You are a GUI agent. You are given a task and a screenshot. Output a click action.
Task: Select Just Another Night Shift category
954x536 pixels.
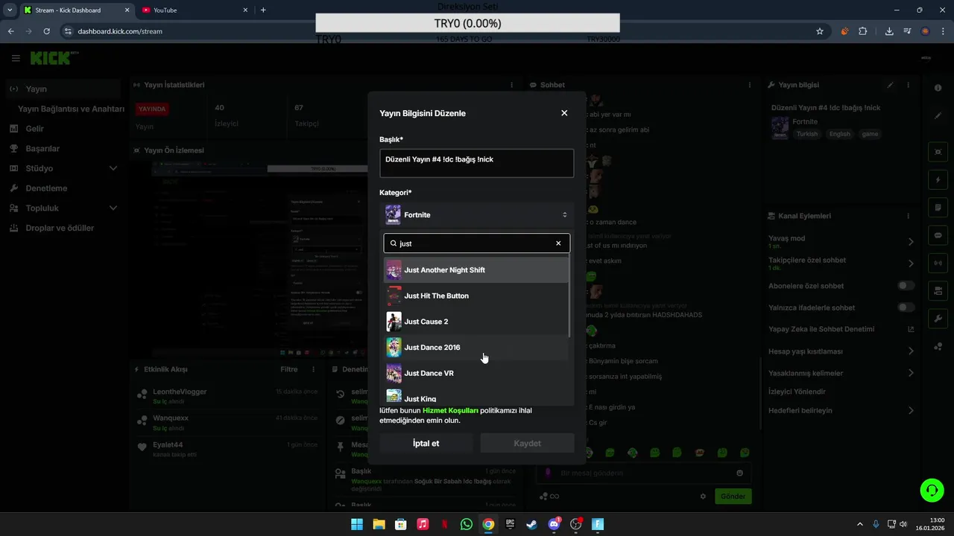(476, 269)
